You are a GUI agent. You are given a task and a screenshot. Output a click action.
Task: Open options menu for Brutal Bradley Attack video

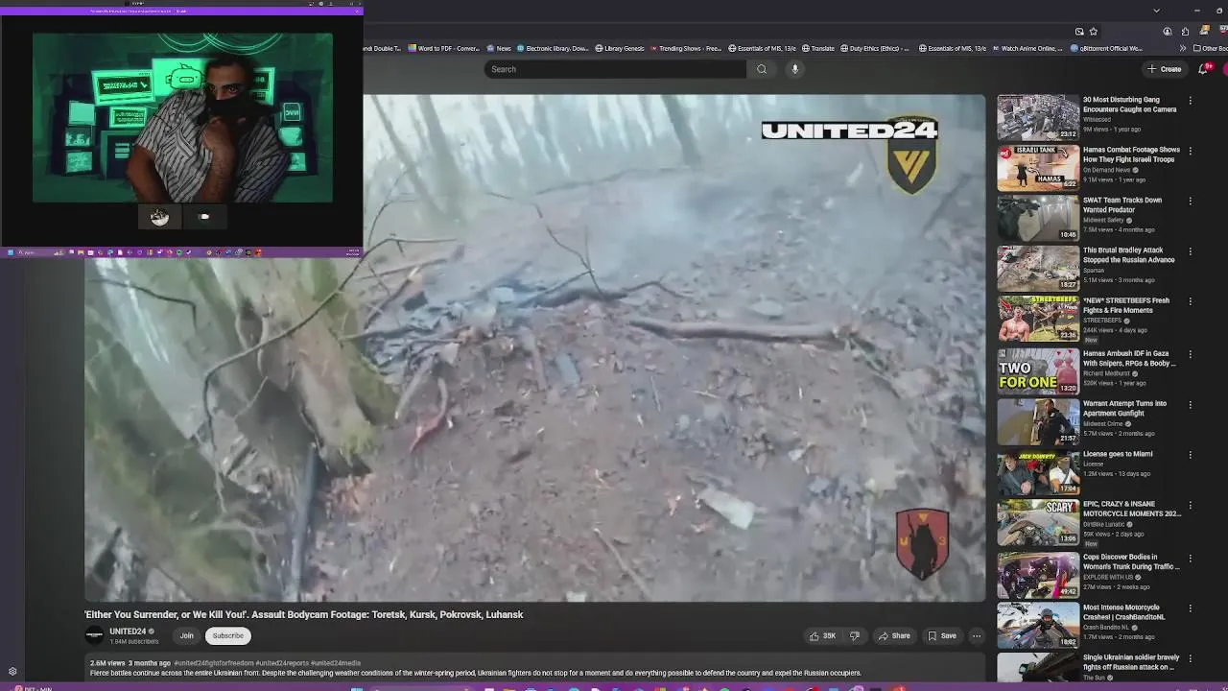[1191, 251]
